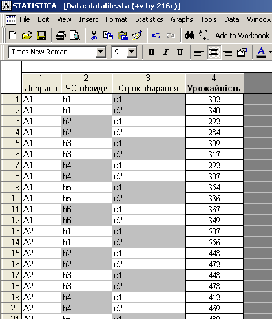
Task: Click the Print icon
Action: (61, 36)
